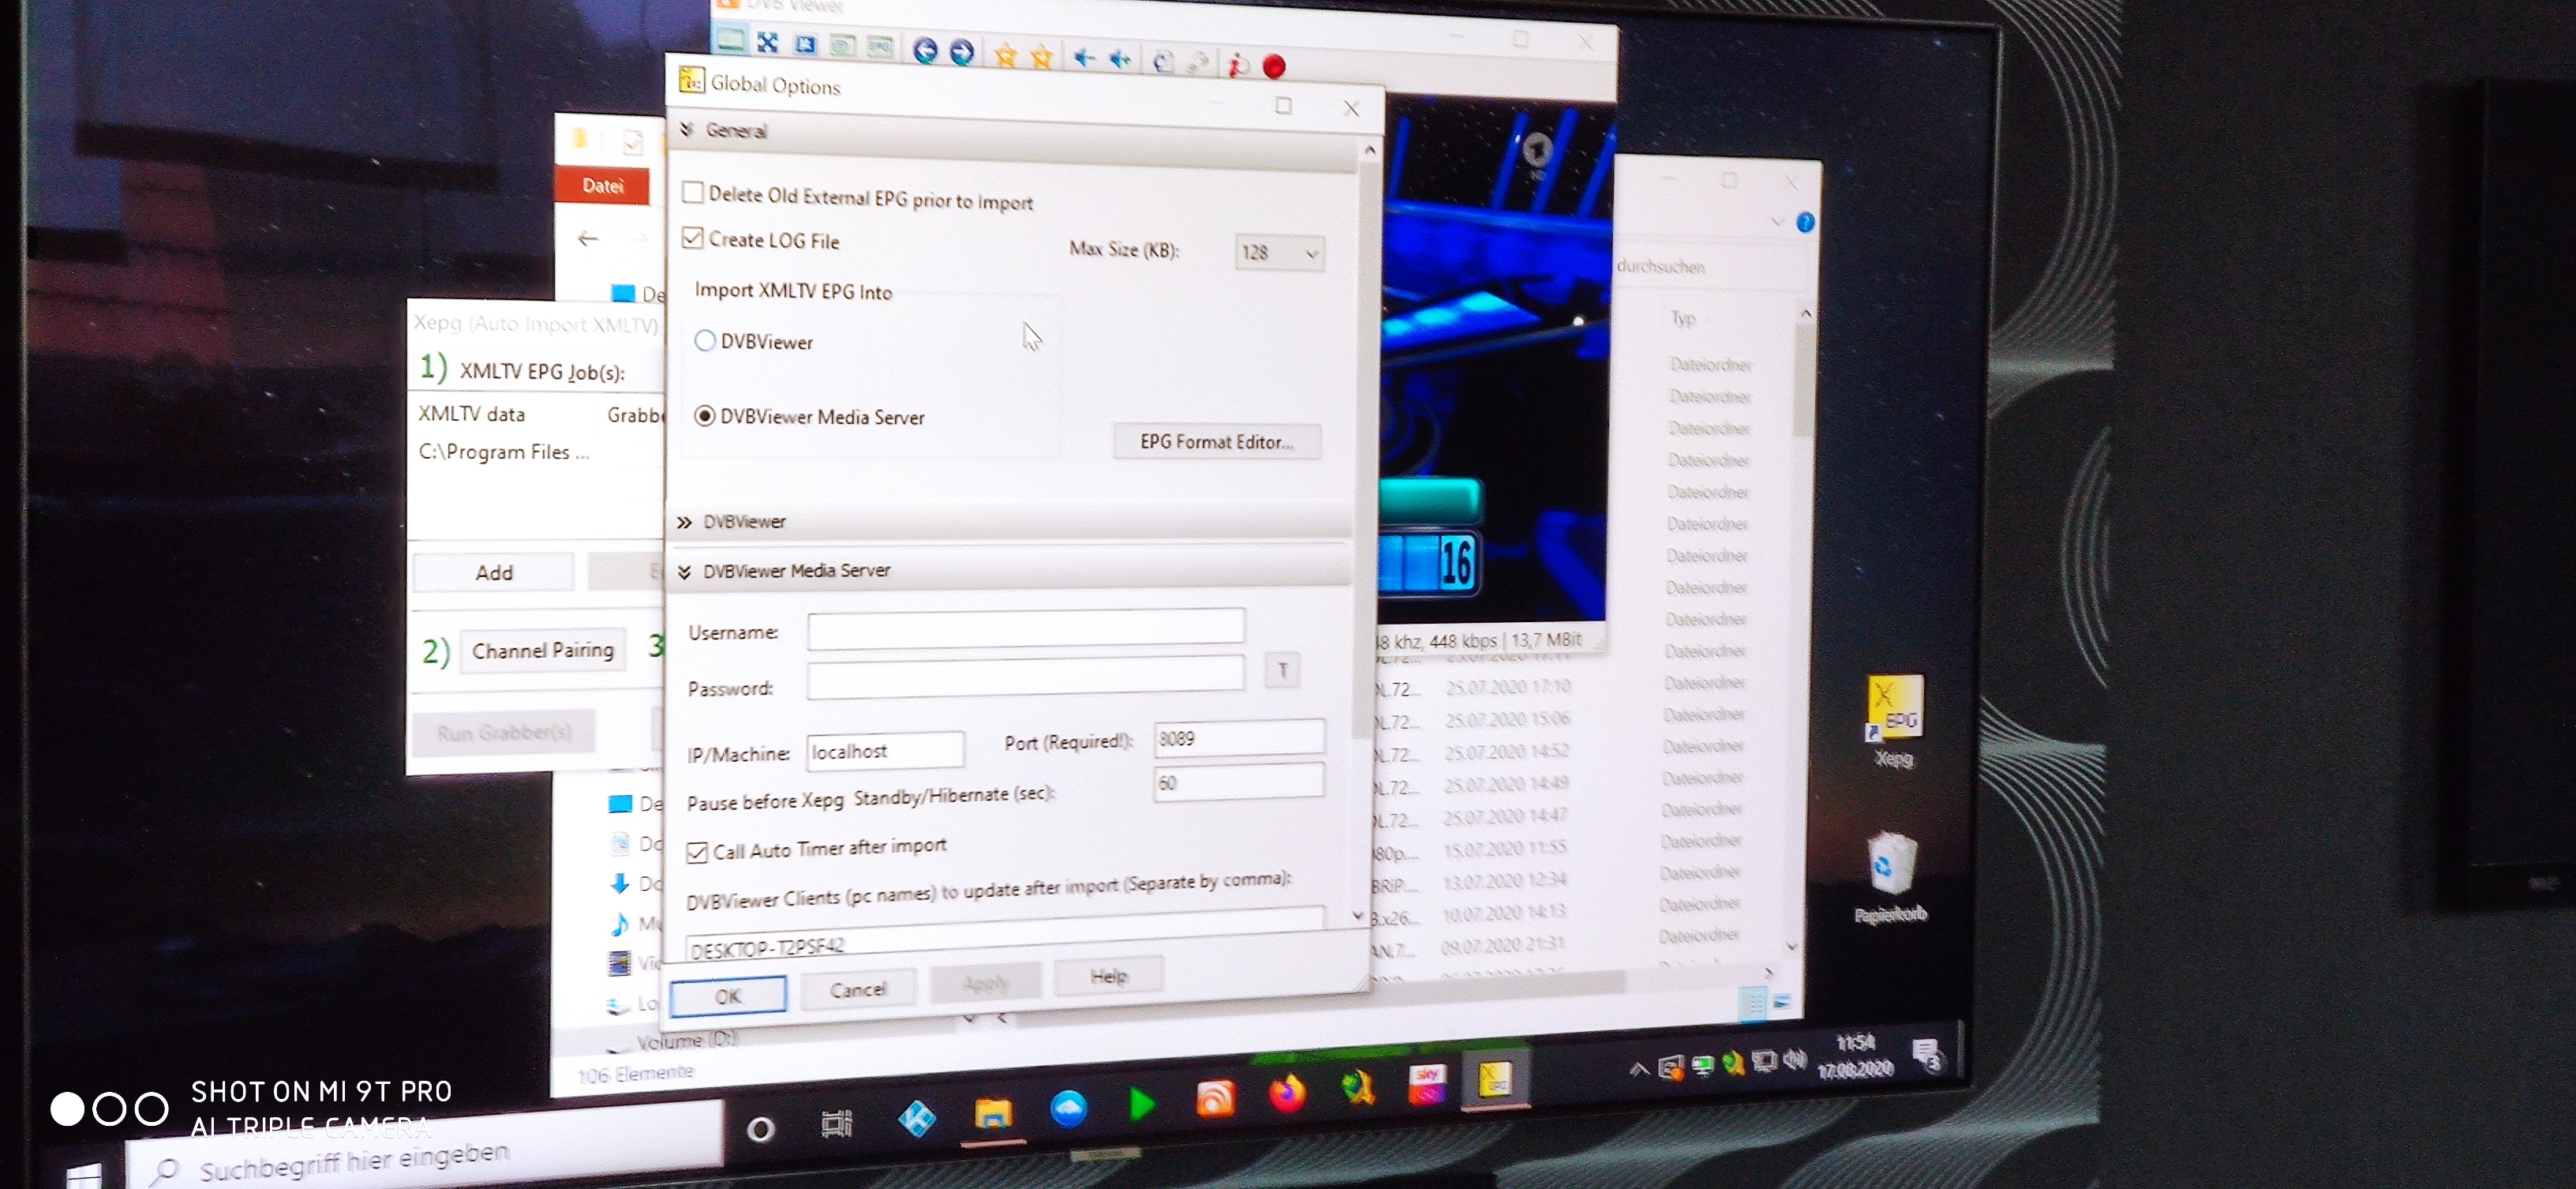The height and width of the screenshot is (1189, 2576).
Task: Click Cancel in Global Options
Action: click(x=858, y=990)
